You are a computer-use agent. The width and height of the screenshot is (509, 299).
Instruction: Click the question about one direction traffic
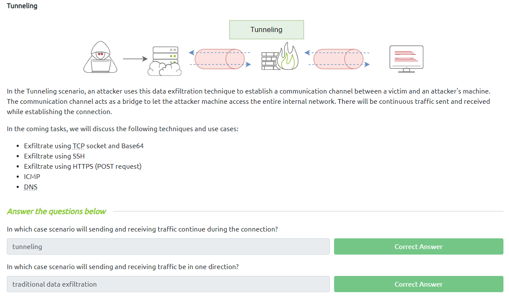tap(122, 267)
